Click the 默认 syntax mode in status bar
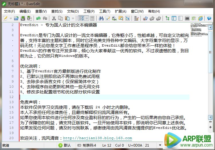The image size is (215, 150). click(65, 145)
